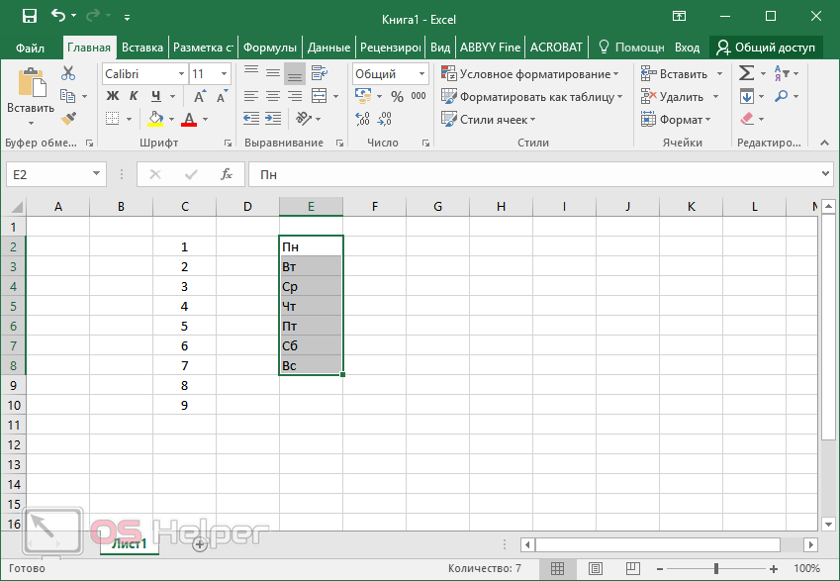840x581 pixels.
Task: Click the Wrap Text icon
Action: (319, 73)
